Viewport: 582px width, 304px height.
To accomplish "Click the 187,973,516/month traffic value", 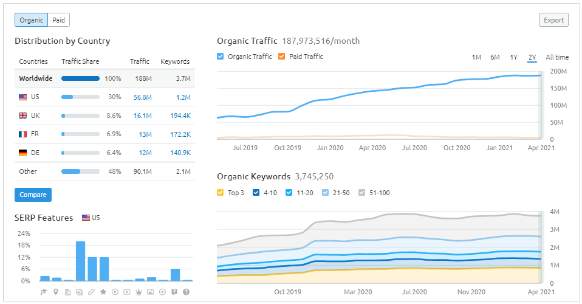I will 321,41.
